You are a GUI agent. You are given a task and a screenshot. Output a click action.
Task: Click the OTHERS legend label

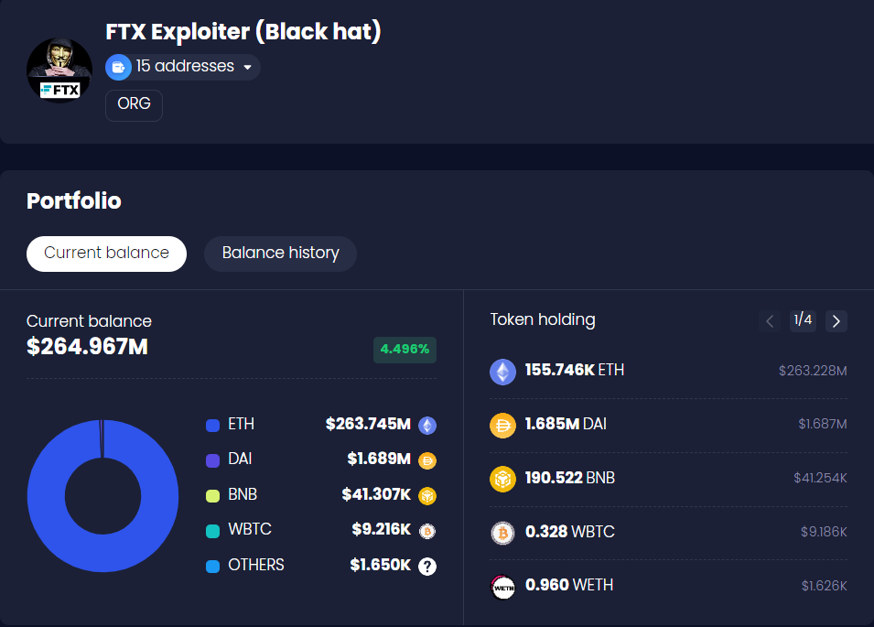[x=256, y=565]
